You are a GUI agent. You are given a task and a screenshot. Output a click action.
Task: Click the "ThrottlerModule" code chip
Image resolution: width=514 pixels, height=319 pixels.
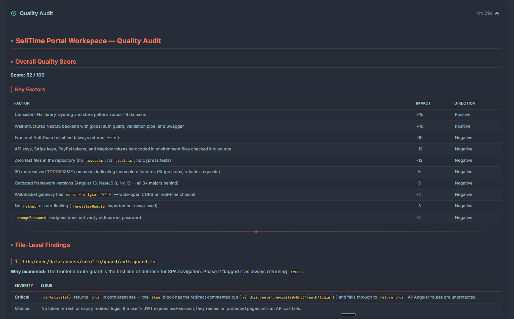pyautogui.click(x=89, y=206)
